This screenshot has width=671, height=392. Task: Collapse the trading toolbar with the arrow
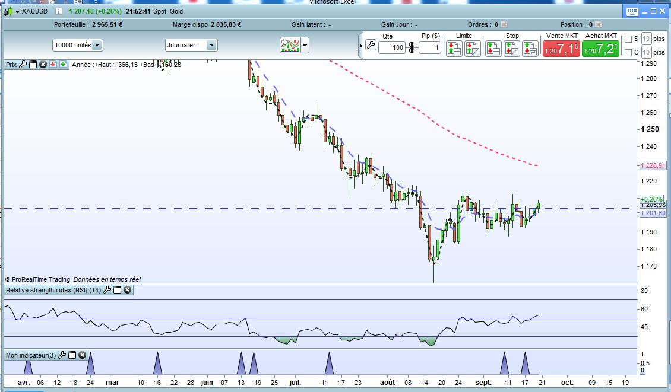[x=361, y=46]
